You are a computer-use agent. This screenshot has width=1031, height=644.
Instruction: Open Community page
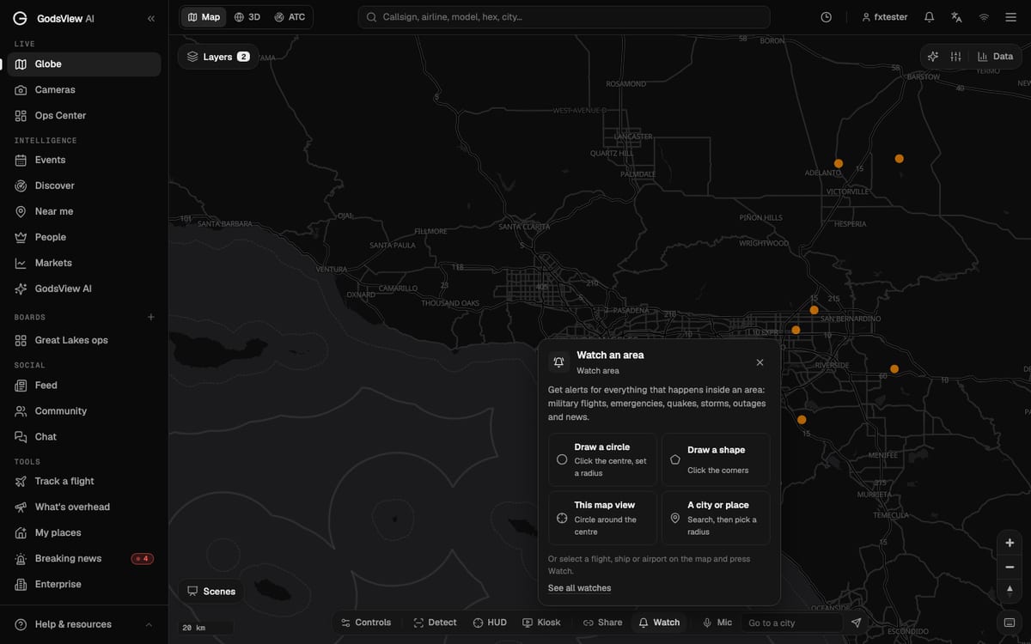click(x=84, y=411)
